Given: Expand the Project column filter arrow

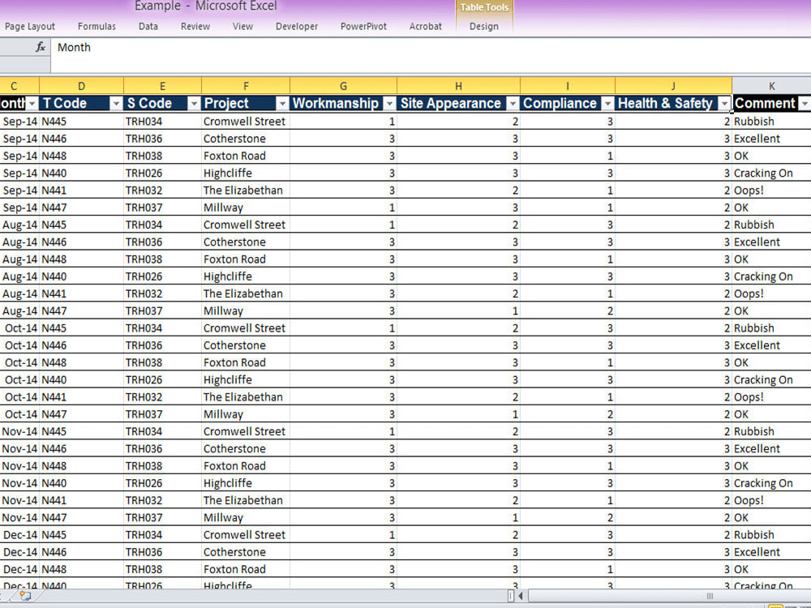Looking at the screenshot, I should [x=282, y=104].
